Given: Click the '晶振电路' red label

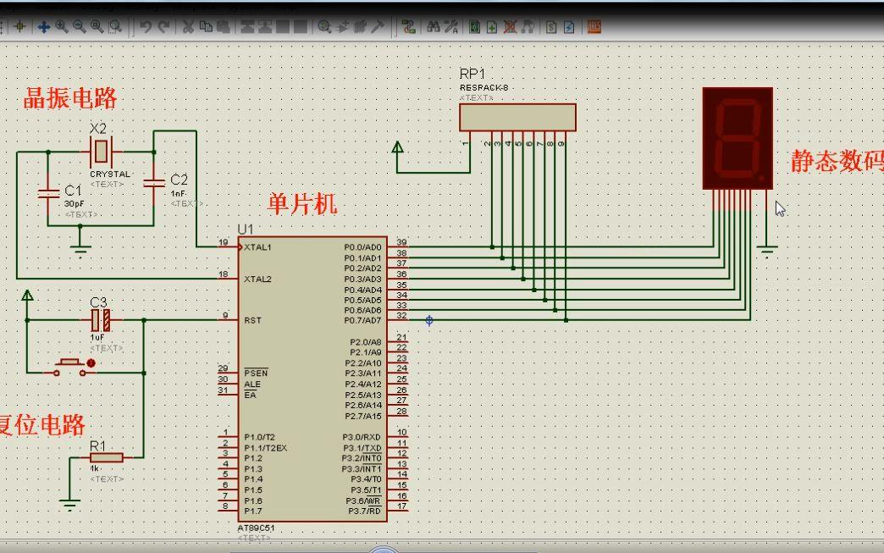Looking at the screenshot, I should pyautogui.click(x=70, y=98).
